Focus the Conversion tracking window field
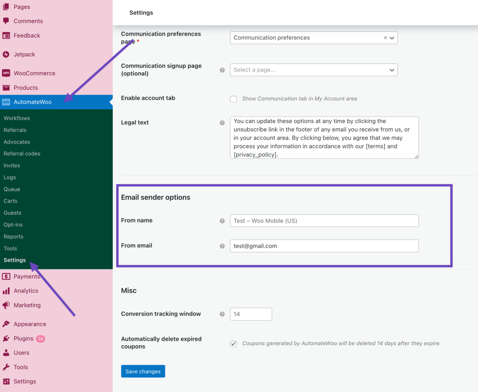The width and height of the screenshot is (478, 392). 251,314
